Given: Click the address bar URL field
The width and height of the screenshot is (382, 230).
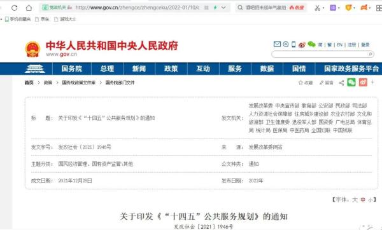Looking at the screenshot, I should click(137, 8).
